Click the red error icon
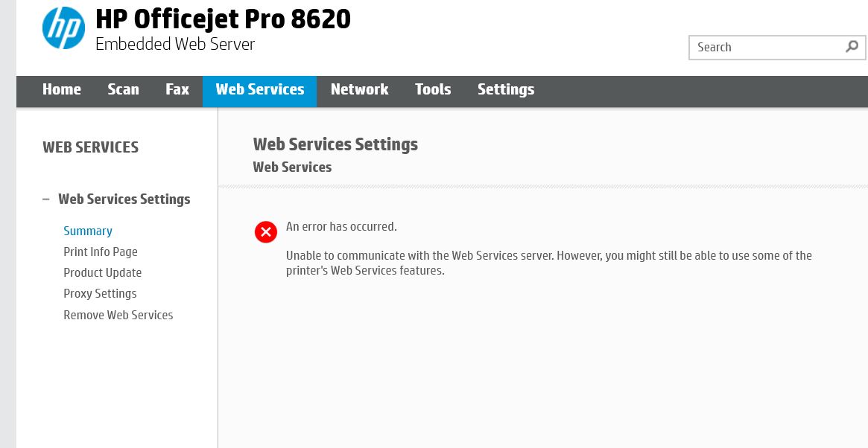The width and height of the screenshot is (868, 448). point(266,232)
